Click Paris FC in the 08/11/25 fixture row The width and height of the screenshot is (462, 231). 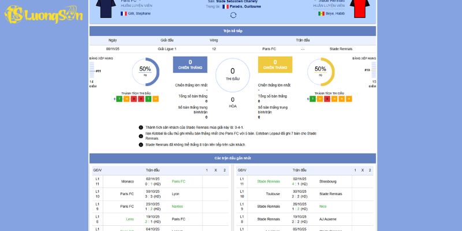[269, 49]
